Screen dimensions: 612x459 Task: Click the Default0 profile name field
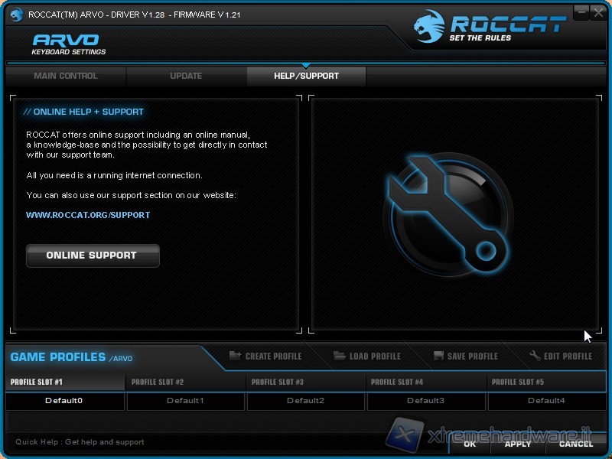[64, 401]
